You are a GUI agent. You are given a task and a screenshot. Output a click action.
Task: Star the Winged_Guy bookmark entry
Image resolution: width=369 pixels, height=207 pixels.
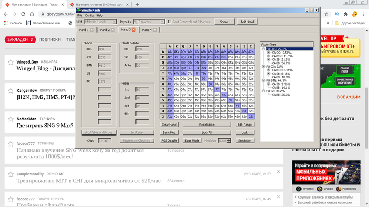(11, 62)
